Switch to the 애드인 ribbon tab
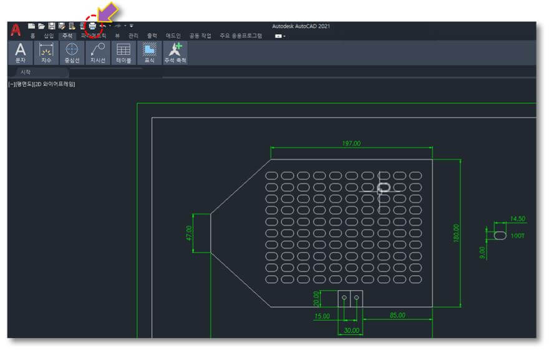 pos(173,36)
